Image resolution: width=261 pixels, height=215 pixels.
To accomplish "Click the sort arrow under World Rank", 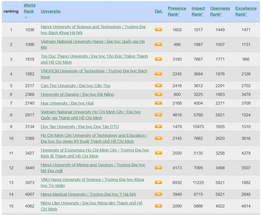I will point(26,17).
